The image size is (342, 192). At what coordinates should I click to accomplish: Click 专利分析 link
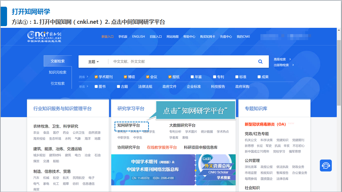(x=175, y=132)
